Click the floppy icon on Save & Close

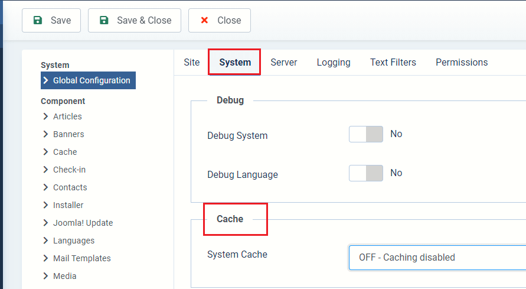104,20
